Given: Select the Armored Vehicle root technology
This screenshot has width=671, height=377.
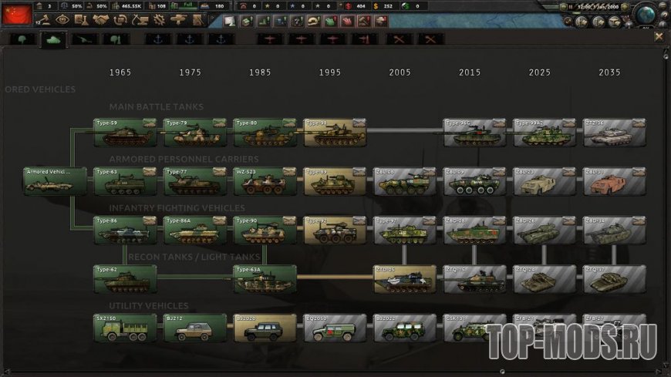Looking at the screenshot, I should 54,181.
